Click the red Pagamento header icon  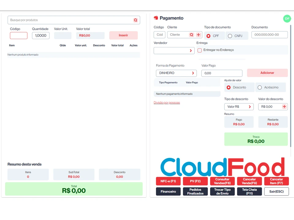pos(156,18)
